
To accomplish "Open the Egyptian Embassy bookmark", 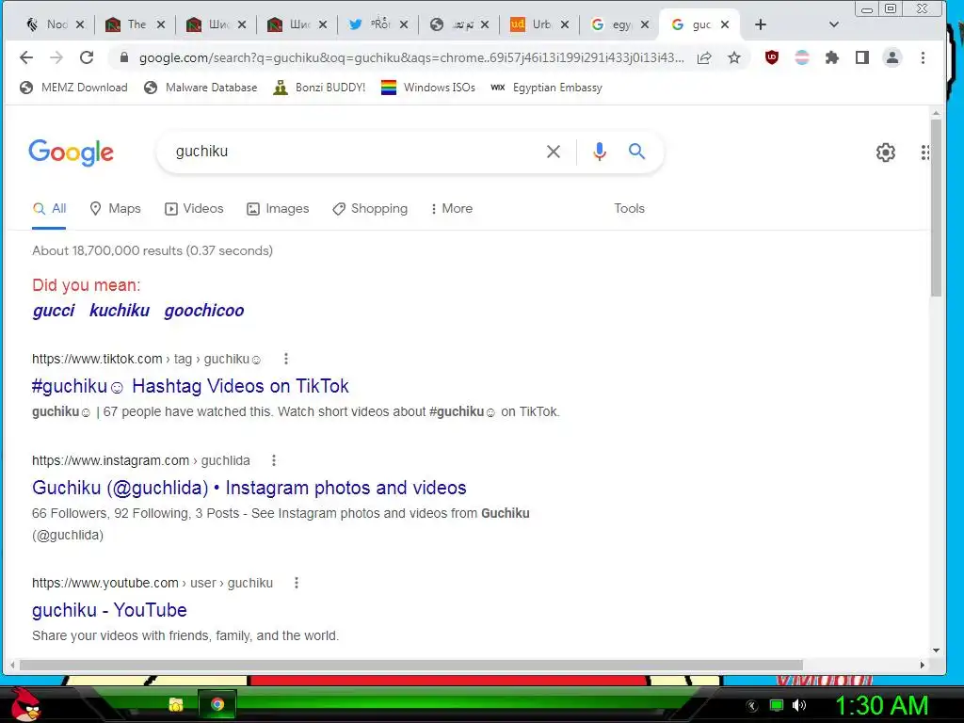I will pos(547,88).
